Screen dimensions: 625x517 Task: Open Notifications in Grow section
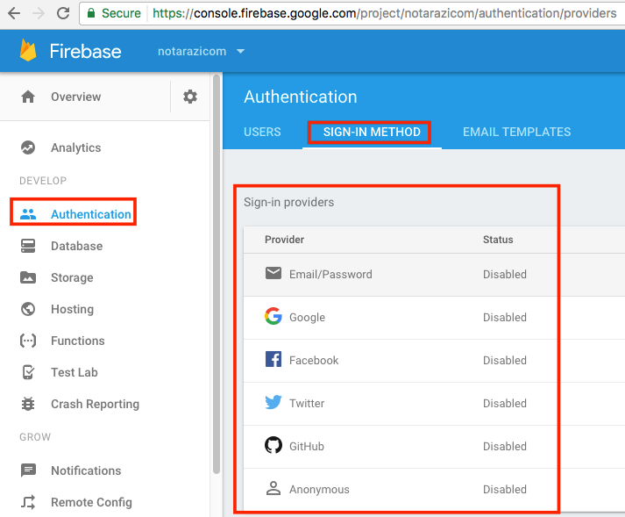(x=86, y=470)
